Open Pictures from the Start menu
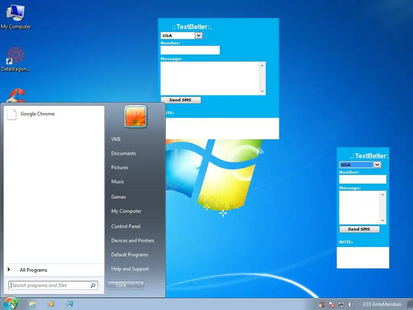 119,168
